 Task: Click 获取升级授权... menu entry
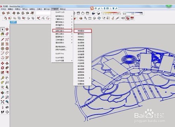pos(61,49)
